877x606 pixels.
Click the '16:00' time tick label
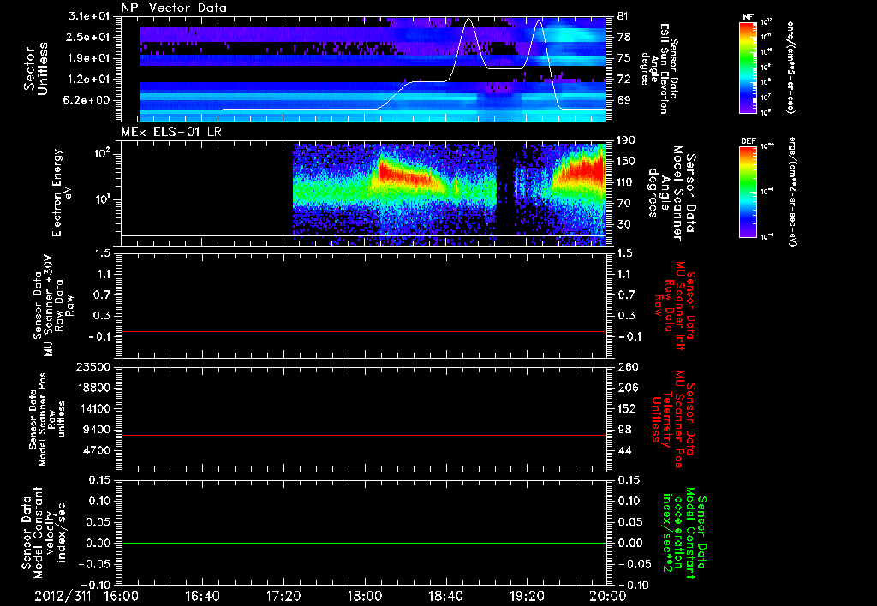tap(122, 596)
